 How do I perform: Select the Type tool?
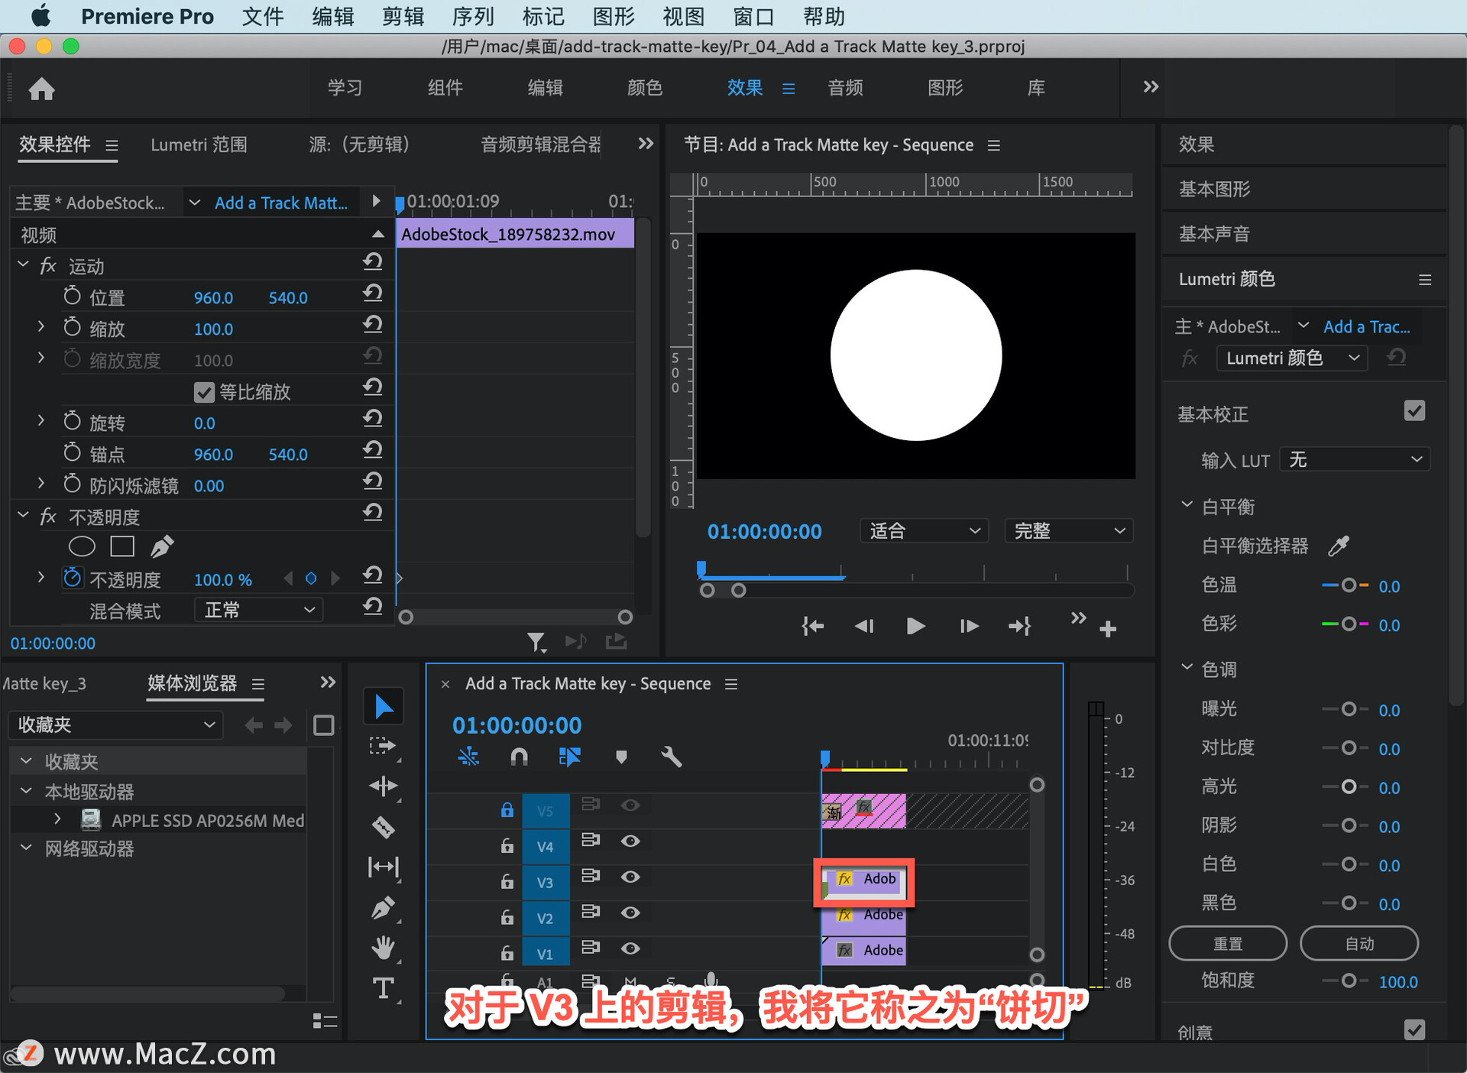click(x=383, y=988)
